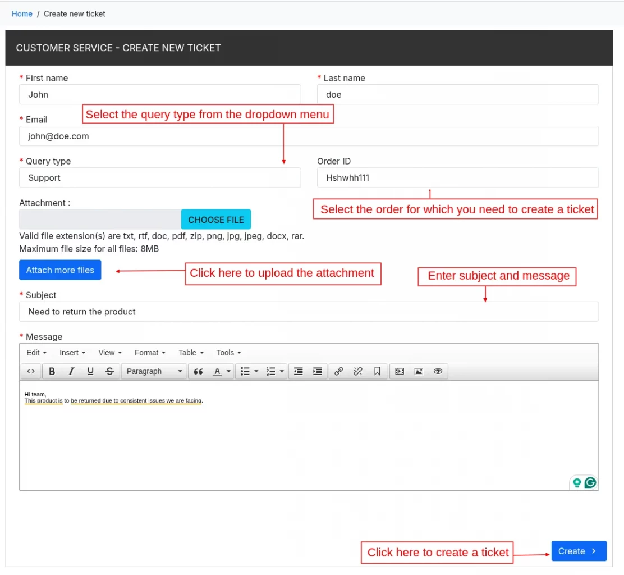Insert an anchor with the bookmark icon
The image size is (624, 575).
tap(377, 372)
